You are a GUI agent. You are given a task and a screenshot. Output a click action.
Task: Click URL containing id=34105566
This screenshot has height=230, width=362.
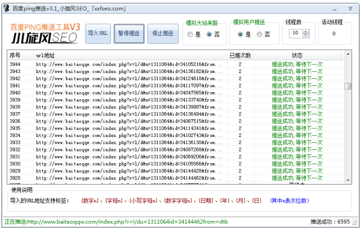(129, 164)
